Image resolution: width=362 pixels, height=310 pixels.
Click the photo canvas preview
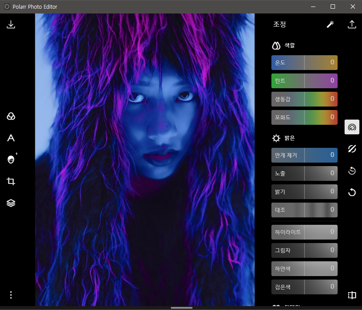click(145, 160)
